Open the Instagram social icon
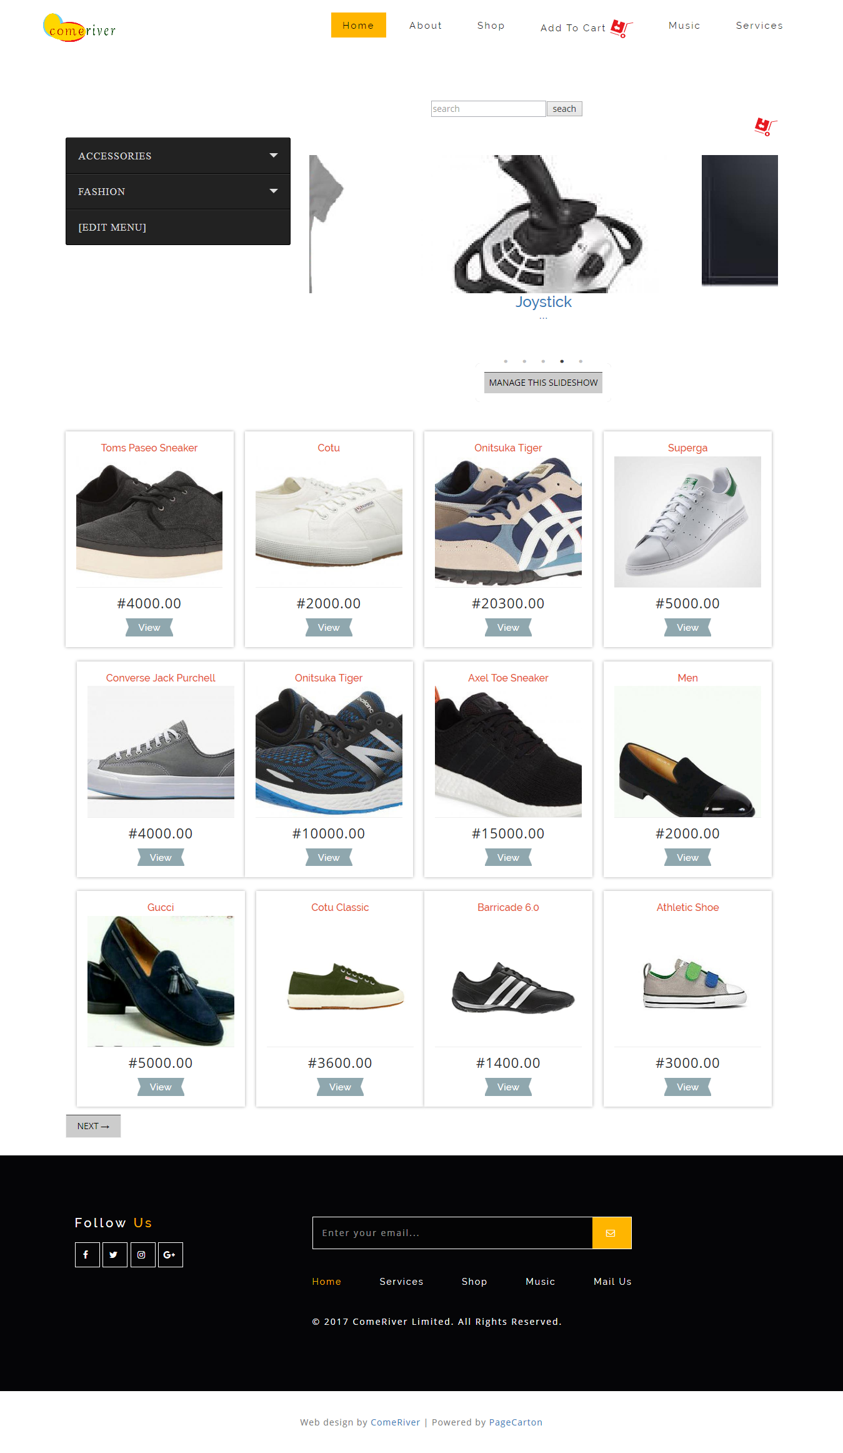Viewport: 843px width, 1453px height. pos(142,1255)
